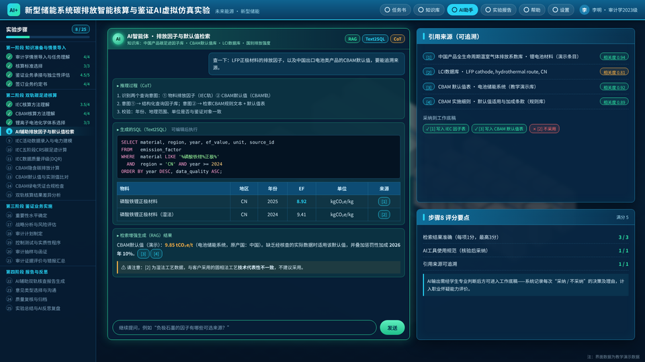
Task: Click step number 17 icon 战略分析与风险评估
Action: (9, 225)
